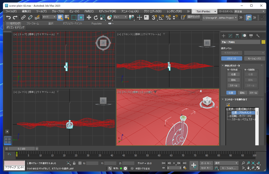Open the Tori iPentec account dropdown
This screenshot has height=174, width=269.
[x=204, y=11]
